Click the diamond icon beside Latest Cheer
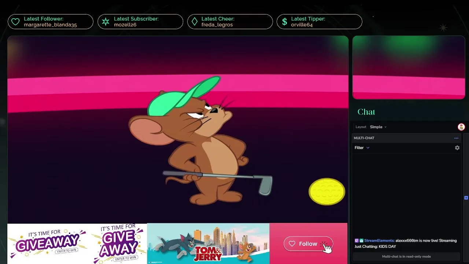The width and height of the screenshot is (469, 264). pos(195,22)
